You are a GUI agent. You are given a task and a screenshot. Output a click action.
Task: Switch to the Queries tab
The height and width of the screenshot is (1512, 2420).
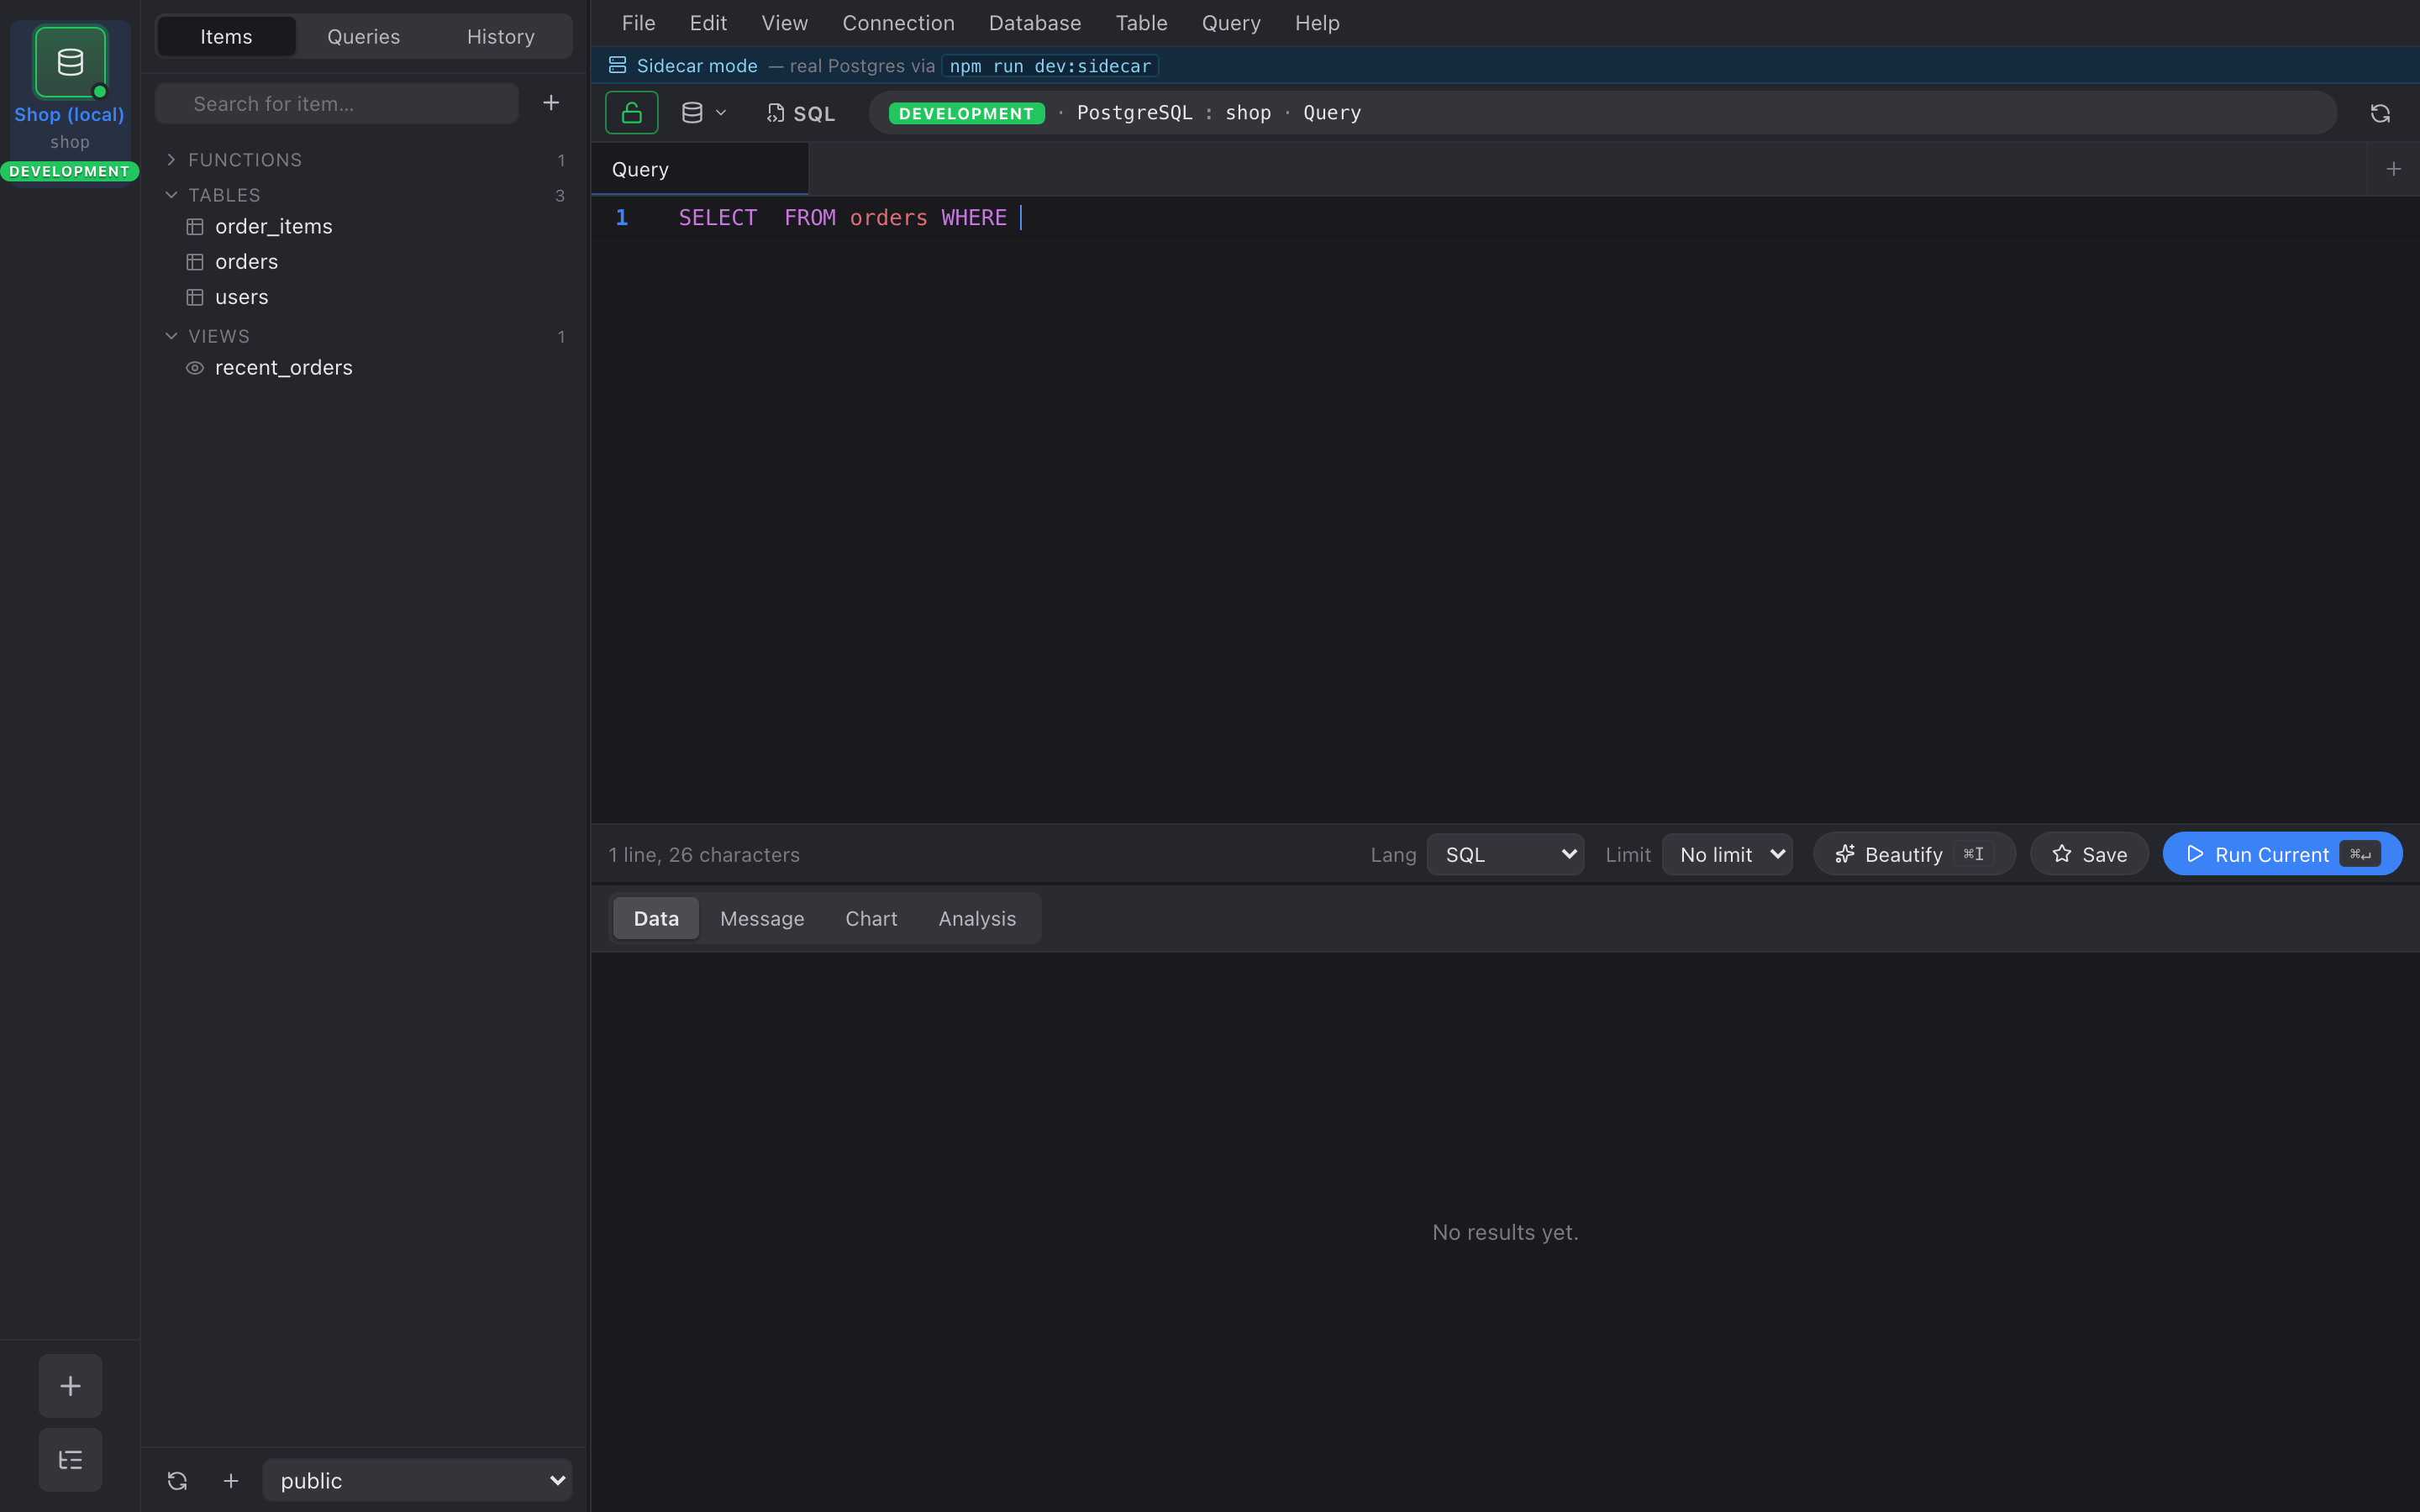pos(363,36)
